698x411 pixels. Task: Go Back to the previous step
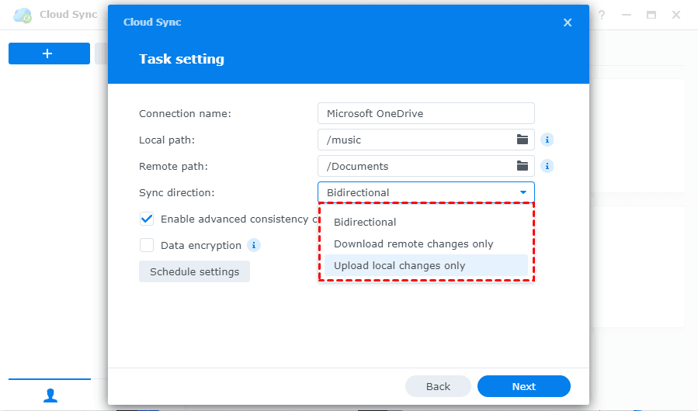(x=438, y=386)
